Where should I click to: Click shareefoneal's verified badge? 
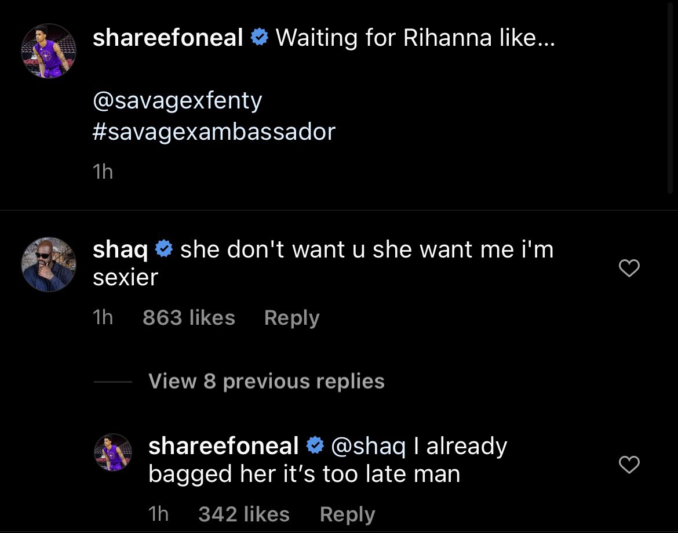click(260, 37)
